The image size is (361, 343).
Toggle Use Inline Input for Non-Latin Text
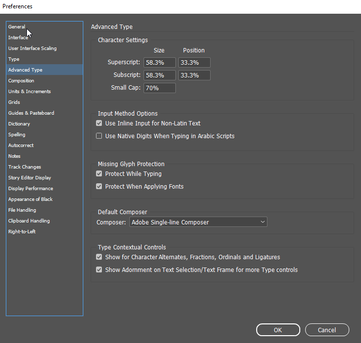pos(99,123)
